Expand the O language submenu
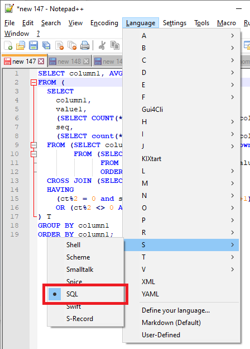250x349 pixels. 181,208
